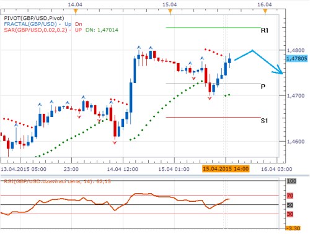Click the 14.04 date marker triangle

(x=76, y=12)
